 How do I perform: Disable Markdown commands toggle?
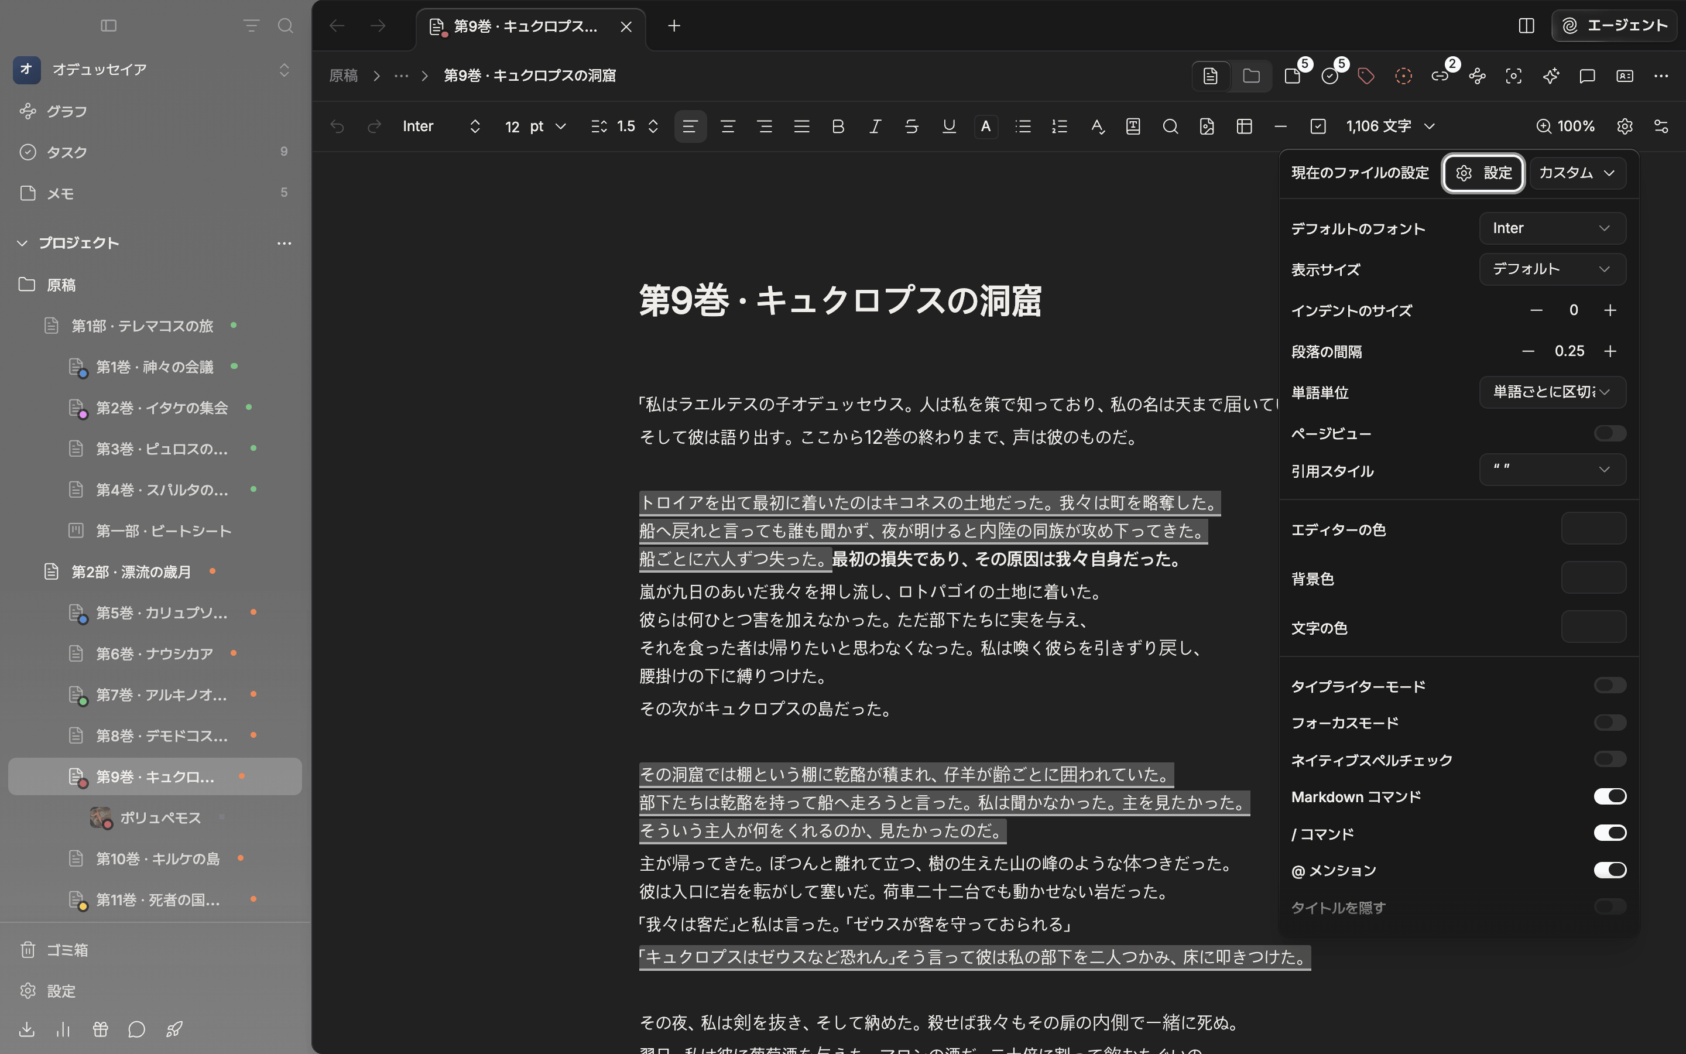[1609, 797]
